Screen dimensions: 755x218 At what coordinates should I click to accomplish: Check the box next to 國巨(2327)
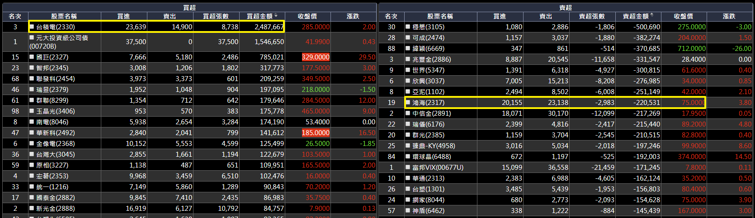tap(32, 57)
